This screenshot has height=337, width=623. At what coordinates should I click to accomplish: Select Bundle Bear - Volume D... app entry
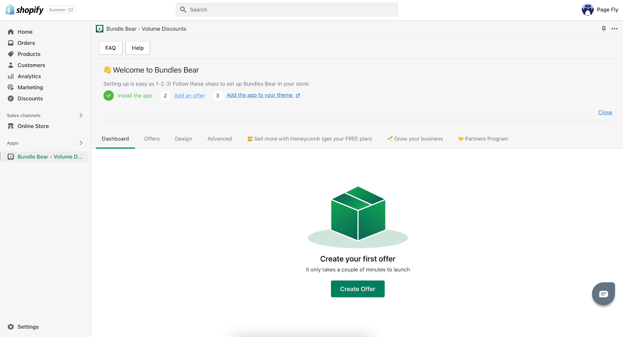tap(44, 157)
